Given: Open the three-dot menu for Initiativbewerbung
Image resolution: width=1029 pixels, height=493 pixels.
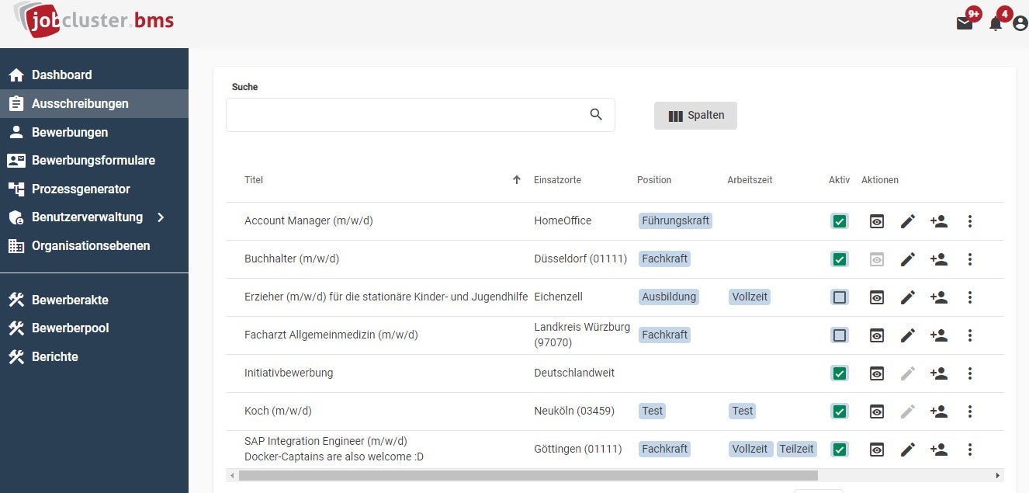Looking at the screenshot, I should pyautogui.click(x=970, y=373).
